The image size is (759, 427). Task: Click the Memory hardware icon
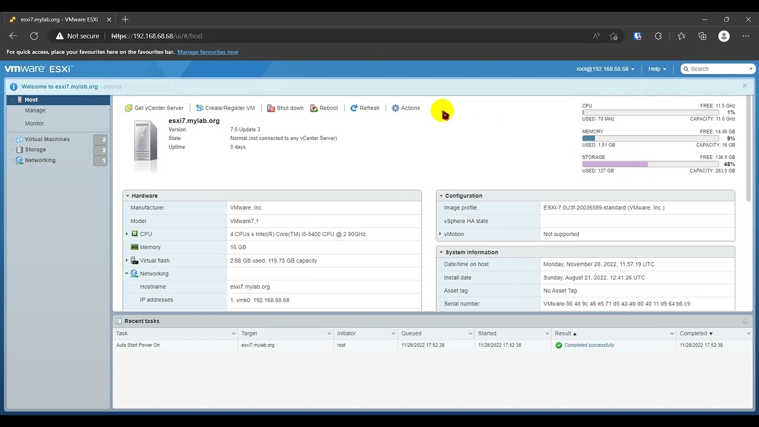135,247
